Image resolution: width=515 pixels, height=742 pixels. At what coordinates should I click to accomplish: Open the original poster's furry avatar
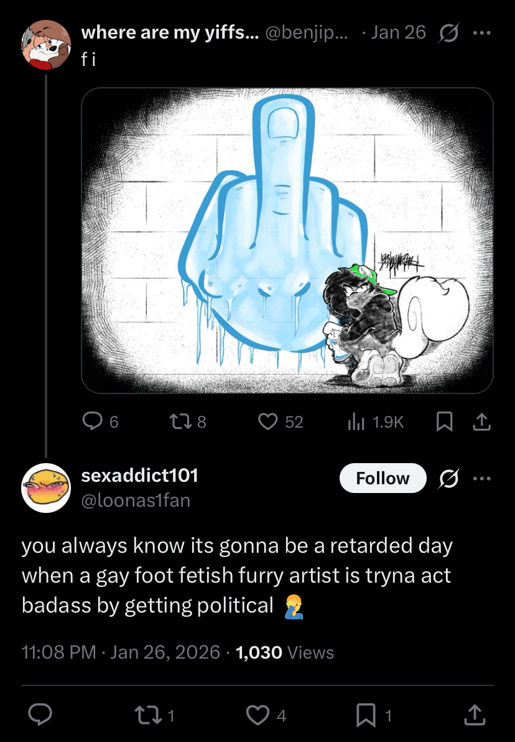click(46, 44)
